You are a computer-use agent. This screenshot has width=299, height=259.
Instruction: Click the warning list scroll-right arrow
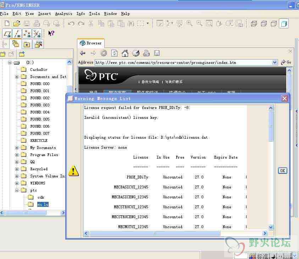pyautogui.click(x=265, y=233)
